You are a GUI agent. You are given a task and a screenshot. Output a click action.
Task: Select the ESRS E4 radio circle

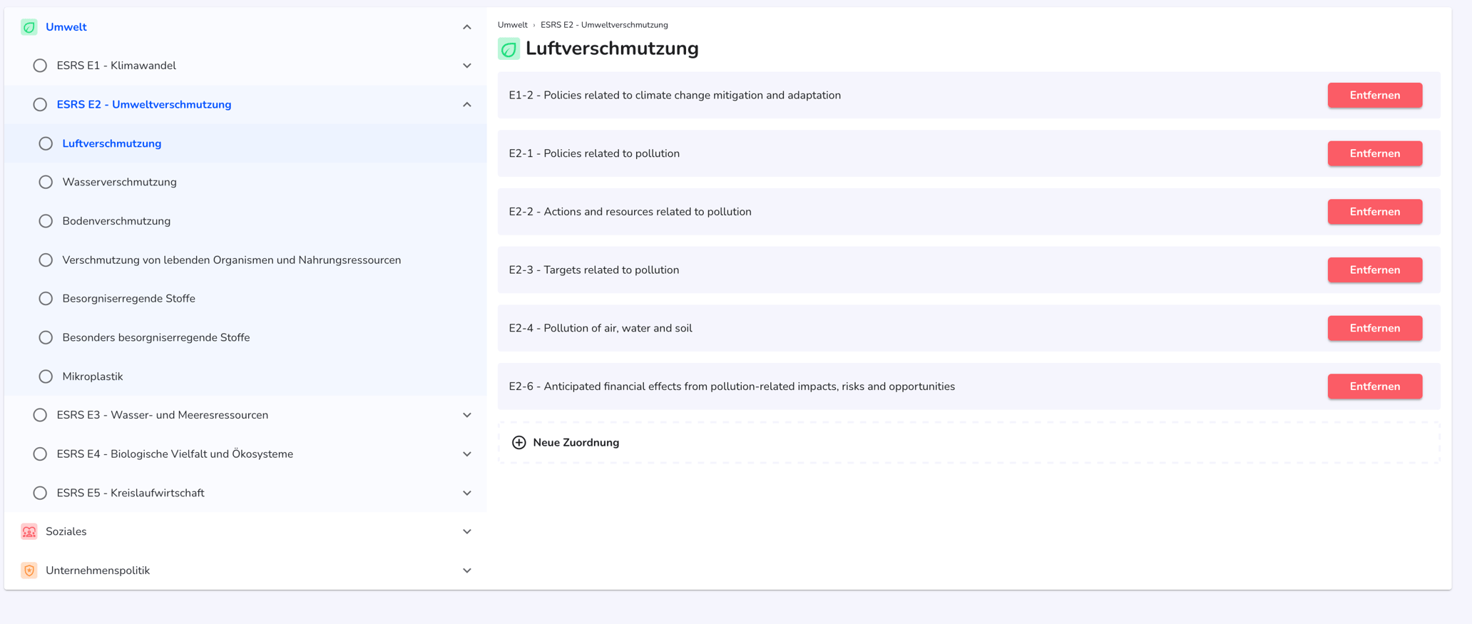point(40,454)
